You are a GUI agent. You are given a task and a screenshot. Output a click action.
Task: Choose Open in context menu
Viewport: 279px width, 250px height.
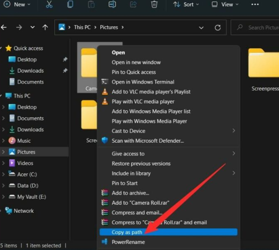coord(168,53)
